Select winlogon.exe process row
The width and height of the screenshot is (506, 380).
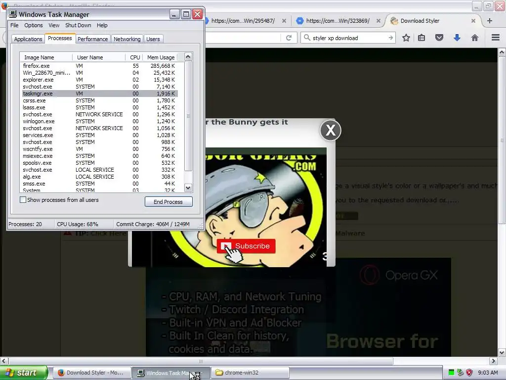pos(99,121)
